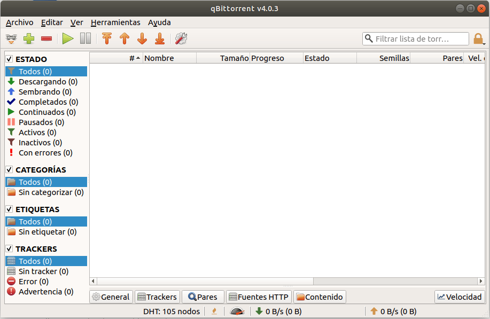
Task: Switch to the Pares tab
Action: pyautogui.click(x=203, y=297)
